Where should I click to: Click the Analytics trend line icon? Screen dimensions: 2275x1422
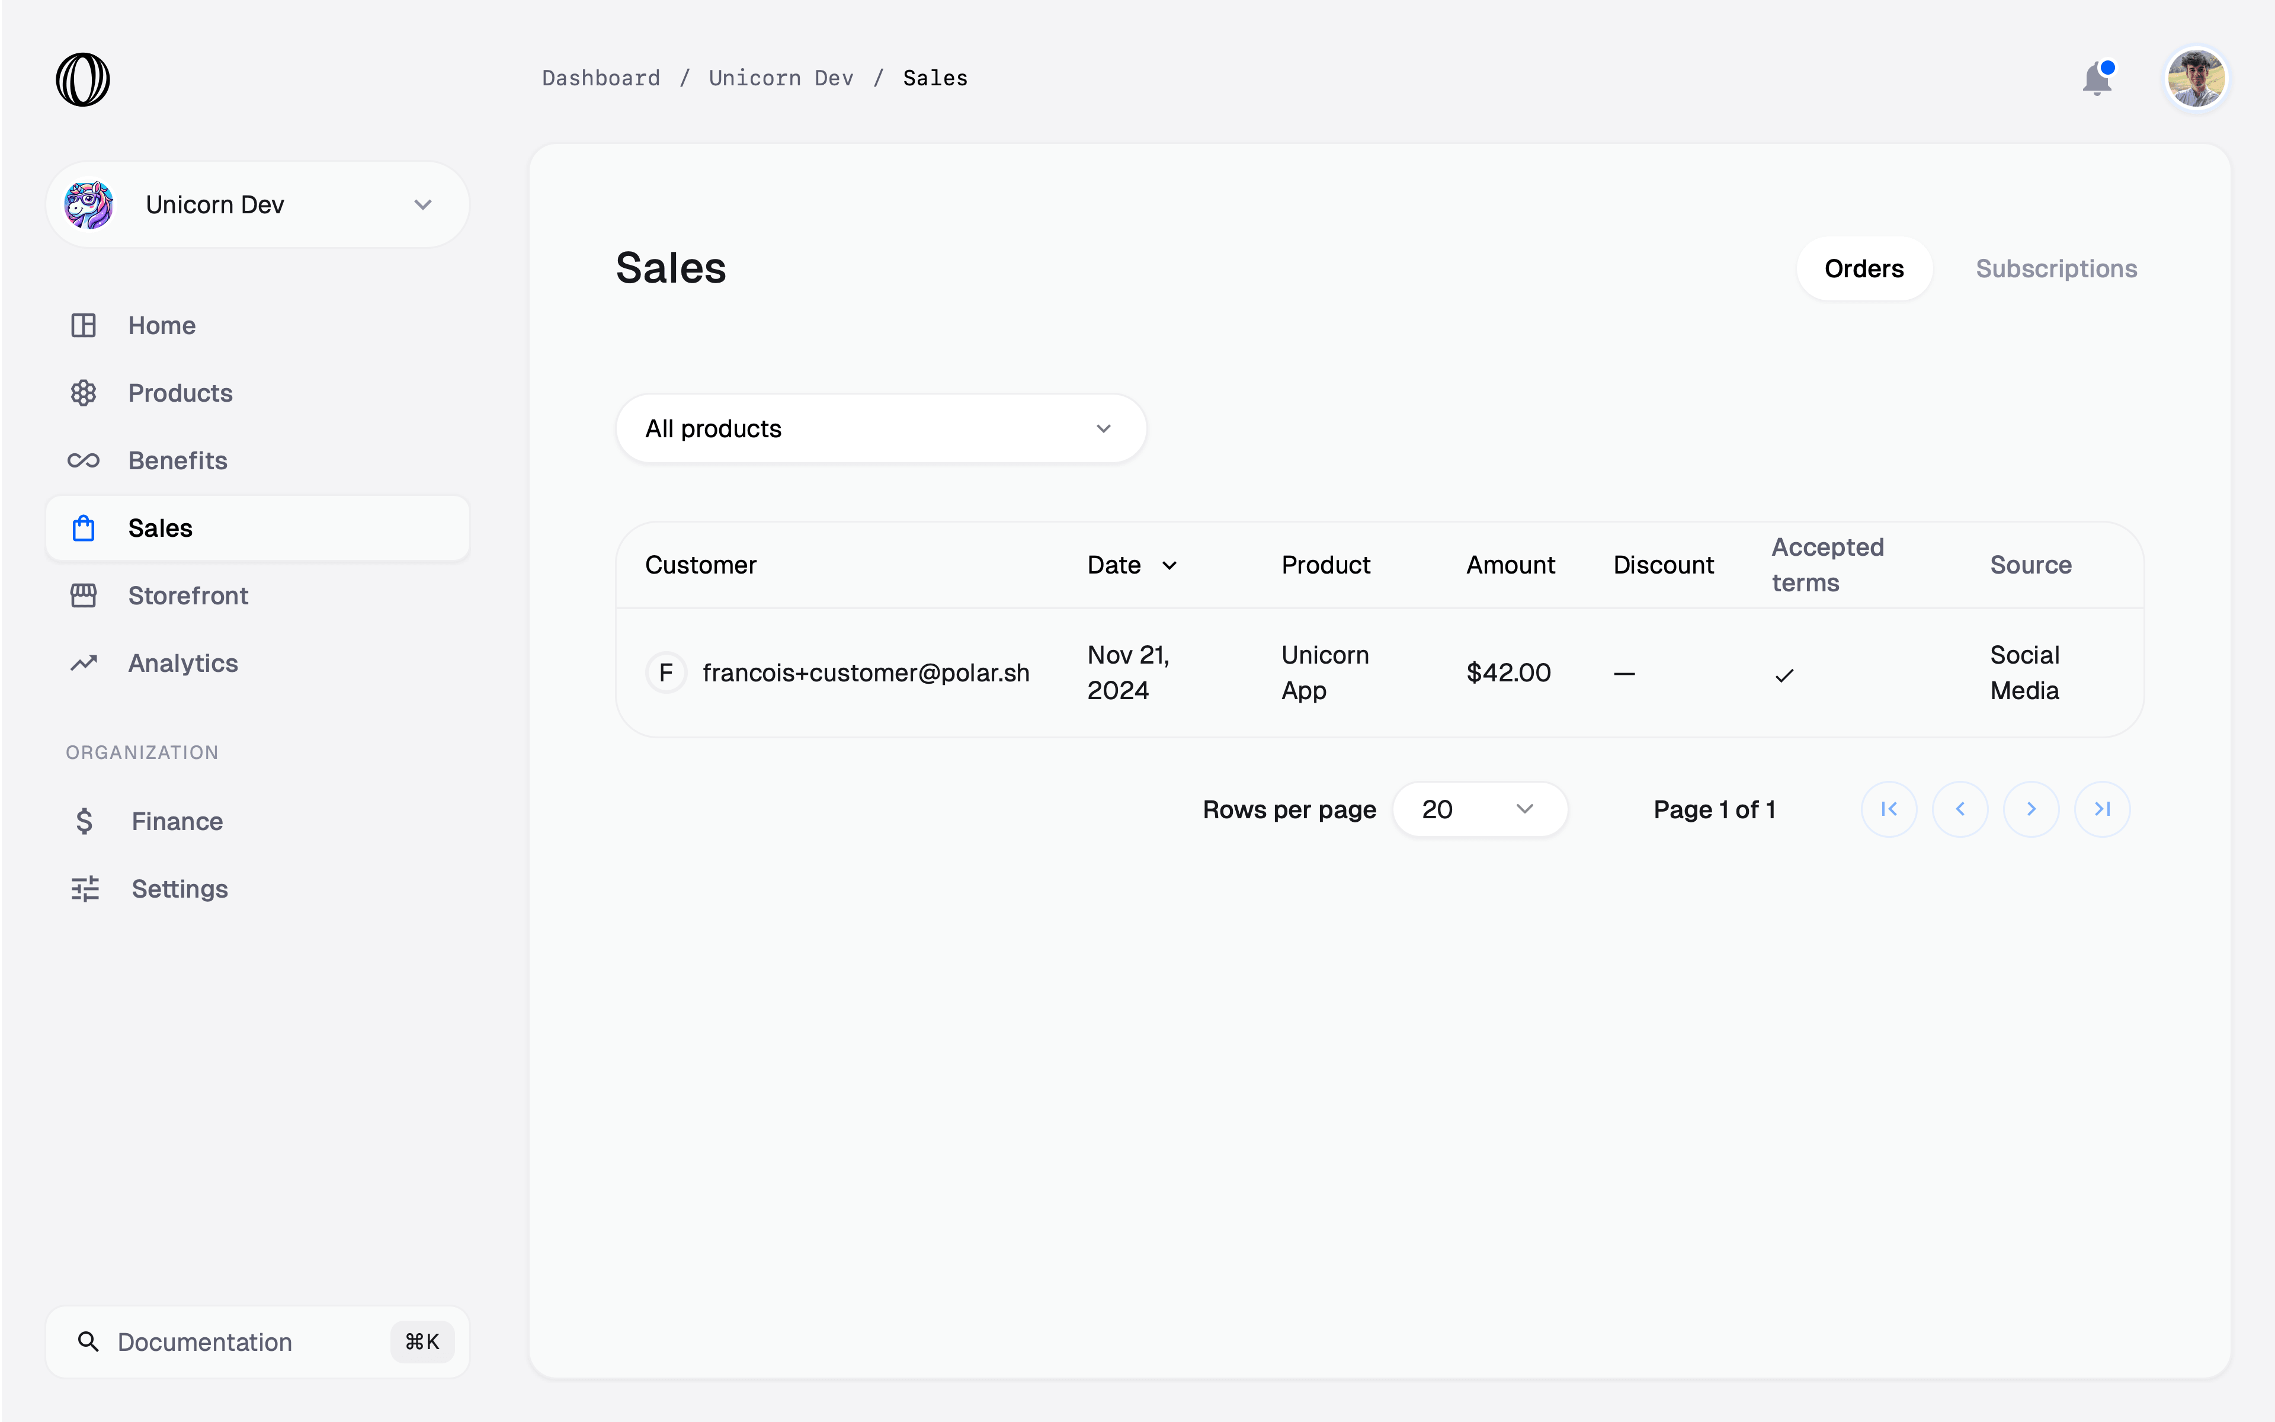pos(84,663)
